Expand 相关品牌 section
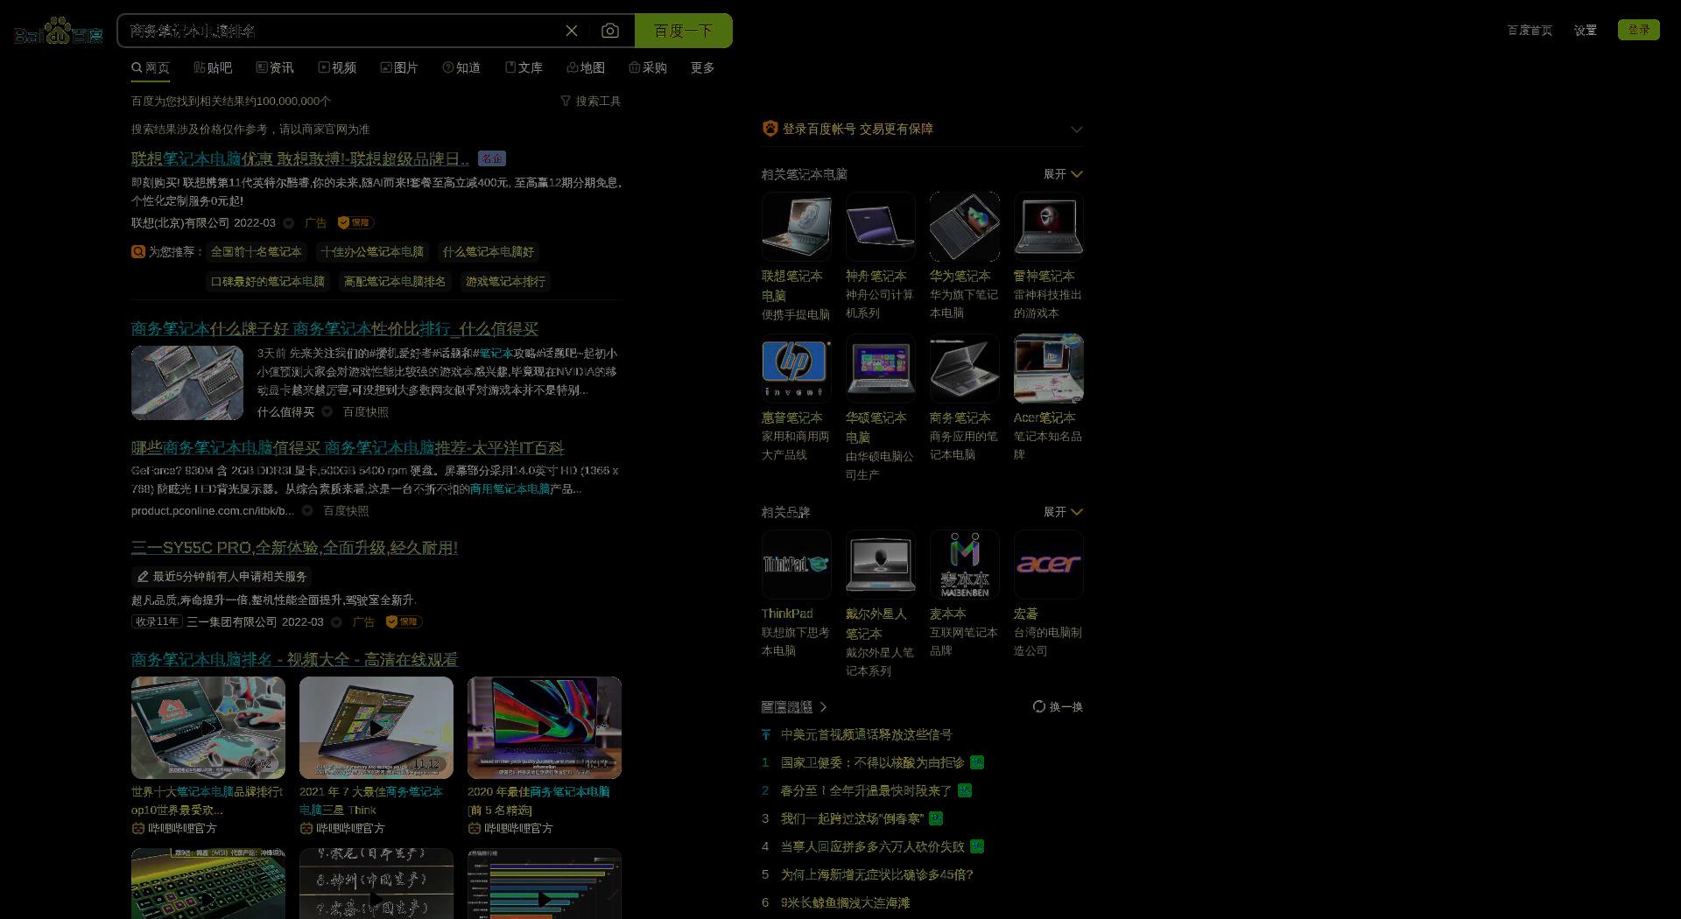 click(x=1063, y=512)
